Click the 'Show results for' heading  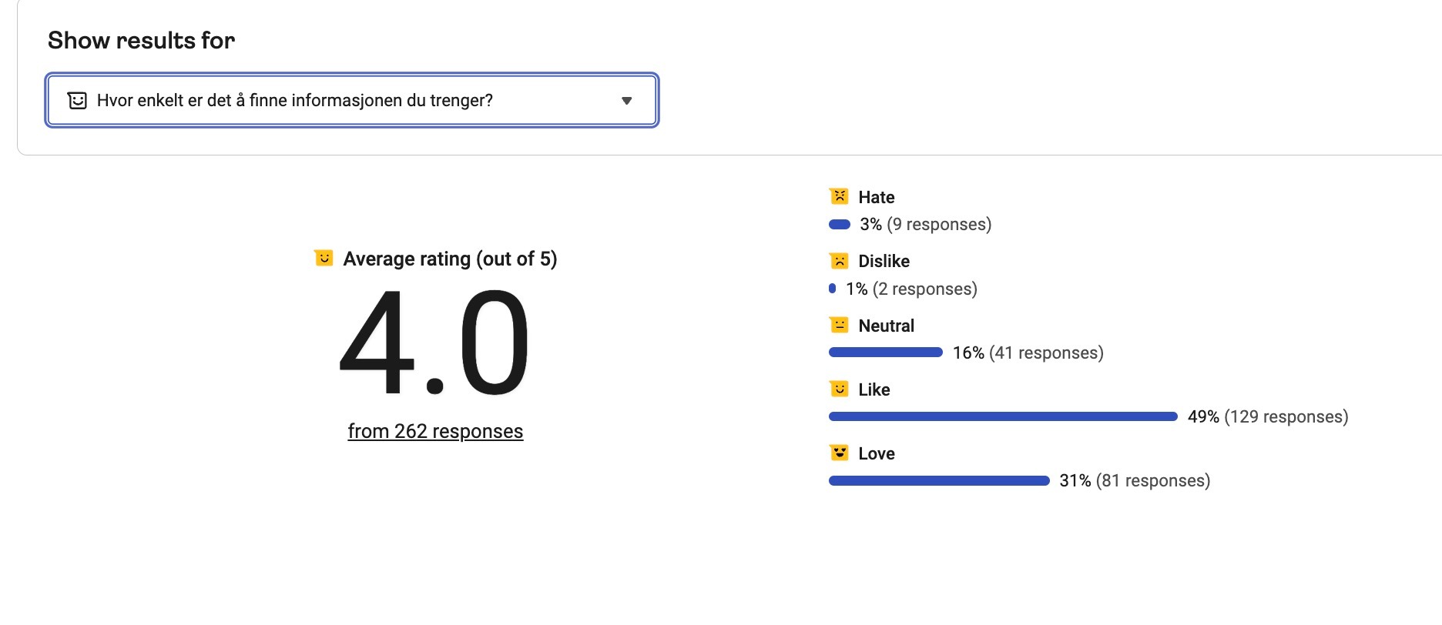[x=141, y=40]
